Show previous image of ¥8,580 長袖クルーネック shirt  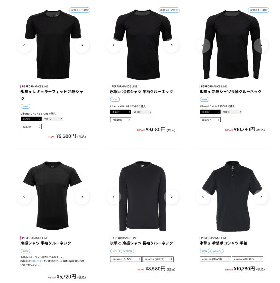coord(114,197)
